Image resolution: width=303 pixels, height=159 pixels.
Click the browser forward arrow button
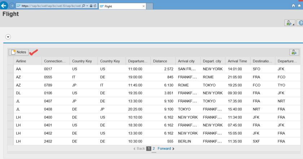tap(12, 6)
